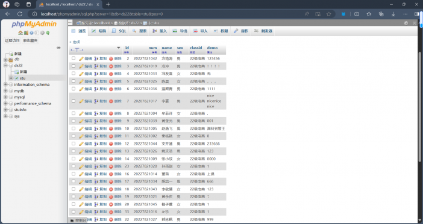The image size is (423, 224).
Task: Click the copy icon for row id 3
Action: 96,66
